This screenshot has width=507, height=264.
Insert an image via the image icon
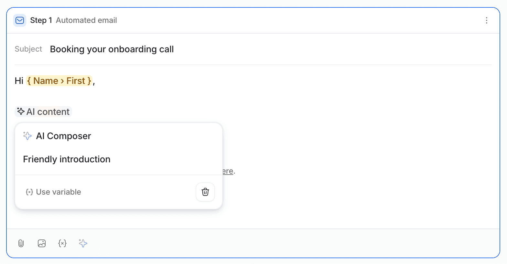[x=42, y=243]
